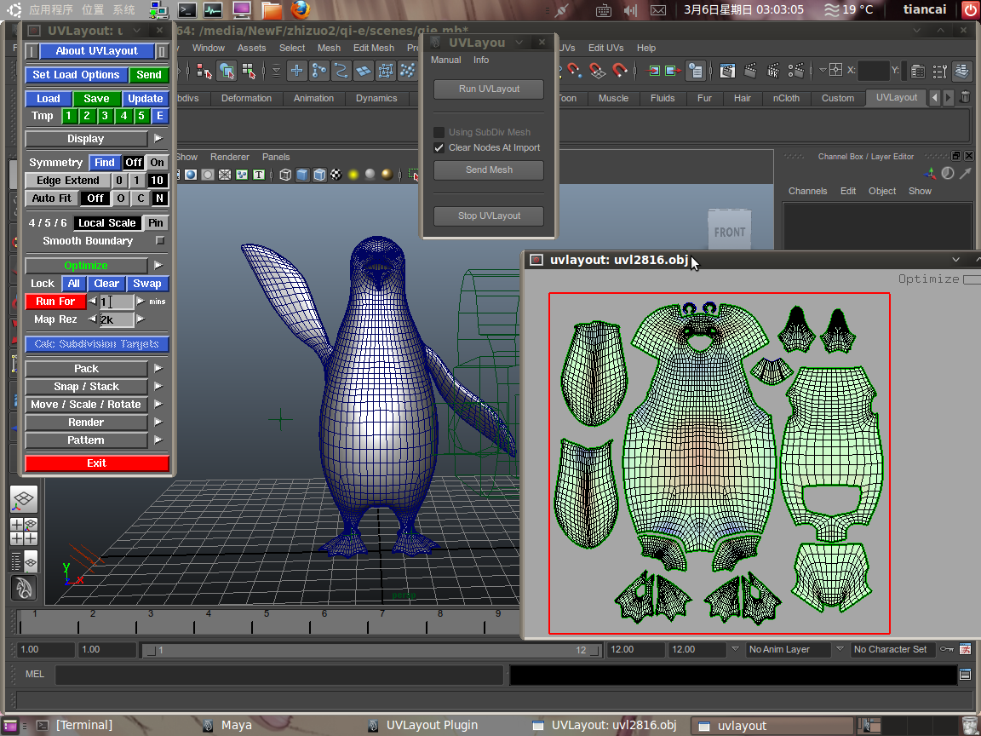Select by object type mode icon

(x=227, y=72)
